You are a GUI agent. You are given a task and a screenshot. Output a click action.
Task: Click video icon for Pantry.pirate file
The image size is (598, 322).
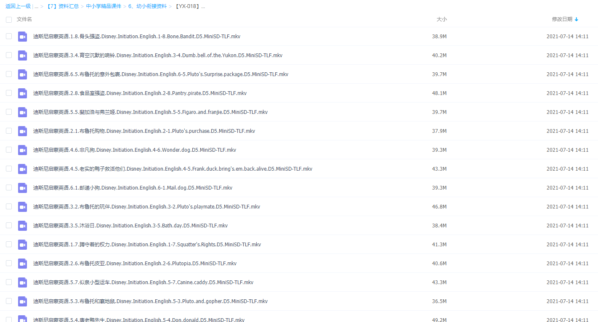pyautogui.click(x=22, y=93)
